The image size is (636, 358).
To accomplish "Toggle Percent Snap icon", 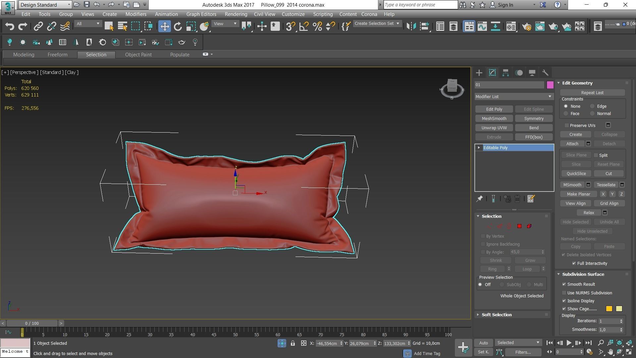I will coord(317,27).
